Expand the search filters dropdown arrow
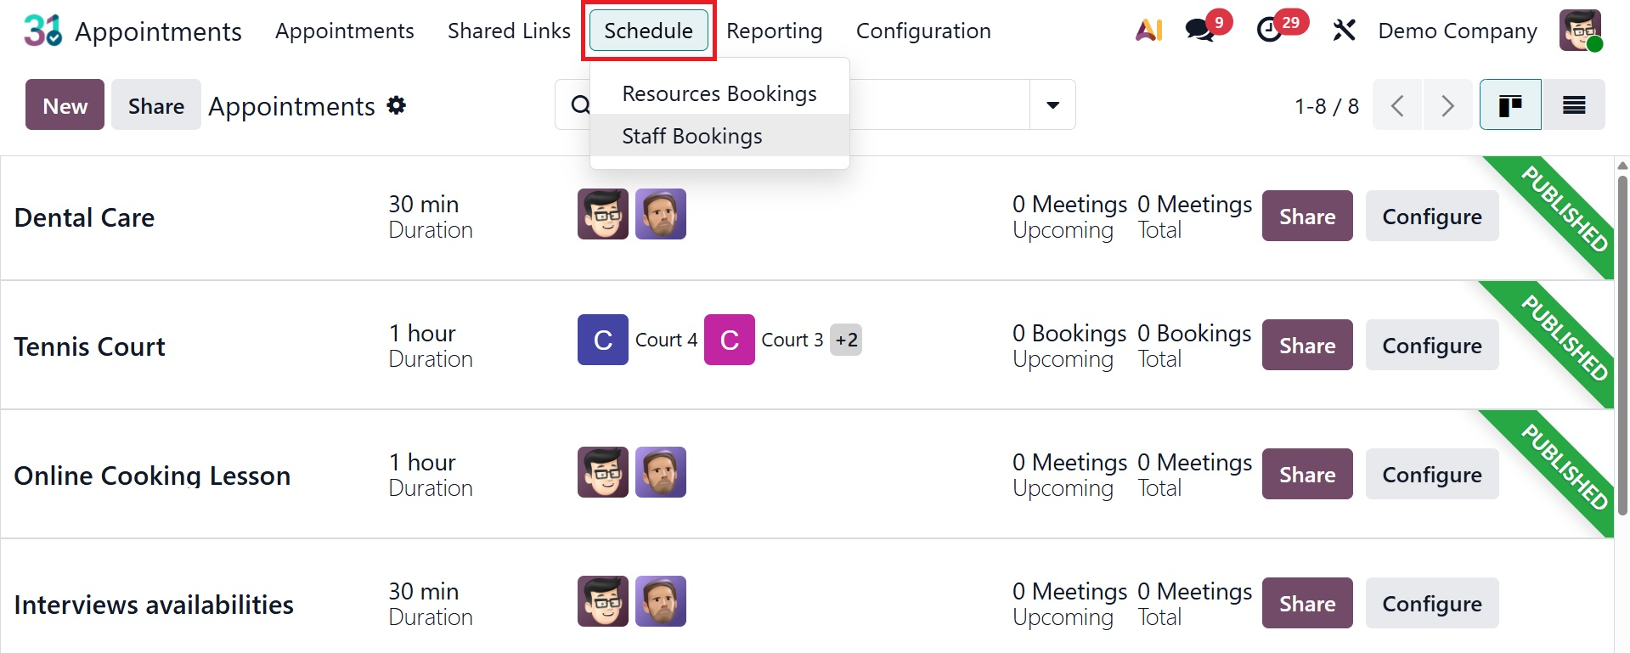Viewport: 1630px width, 653px height. click(1052, 104)
